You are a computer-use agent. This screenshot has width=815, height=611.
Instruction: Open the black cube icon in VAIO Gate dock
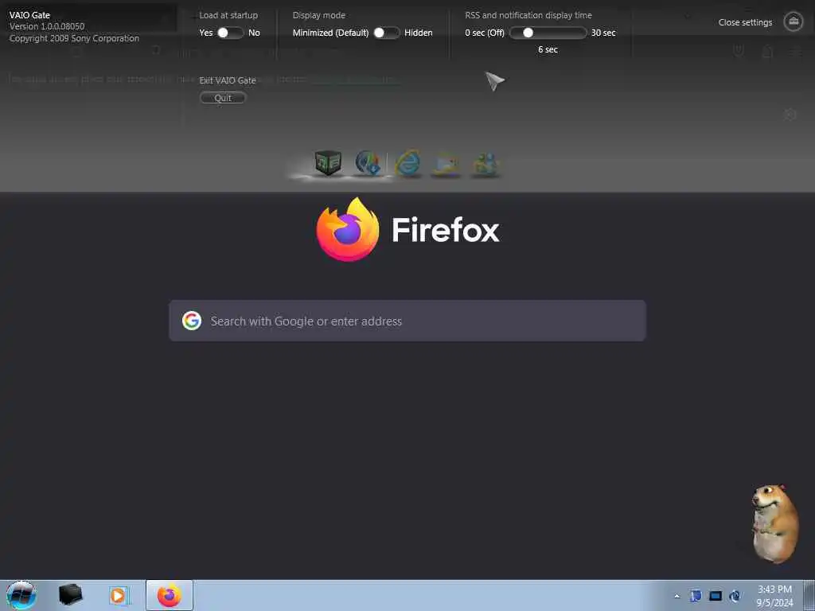(x=328, y=162)
